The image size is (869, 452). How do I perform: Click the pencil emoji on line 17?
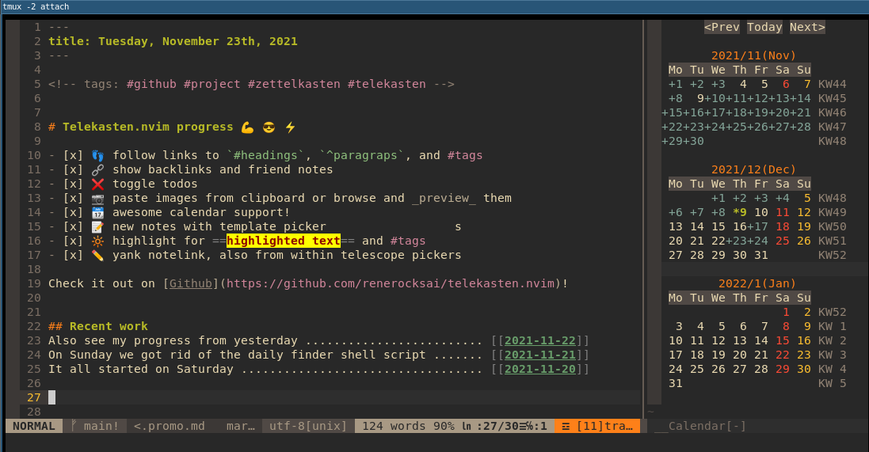click(x=97, y=256)
